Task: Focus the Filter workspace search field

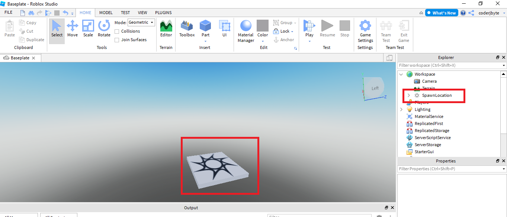Action: pos(450,65)
